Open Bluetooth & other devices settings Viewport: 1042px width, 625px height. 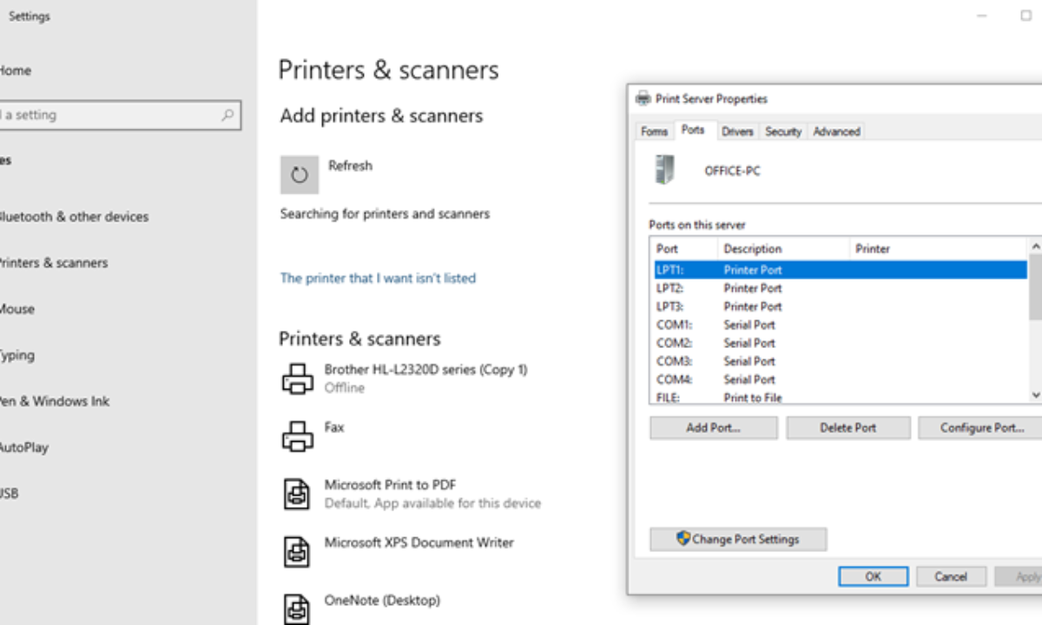pyautogui.click(x=73, y=216)
